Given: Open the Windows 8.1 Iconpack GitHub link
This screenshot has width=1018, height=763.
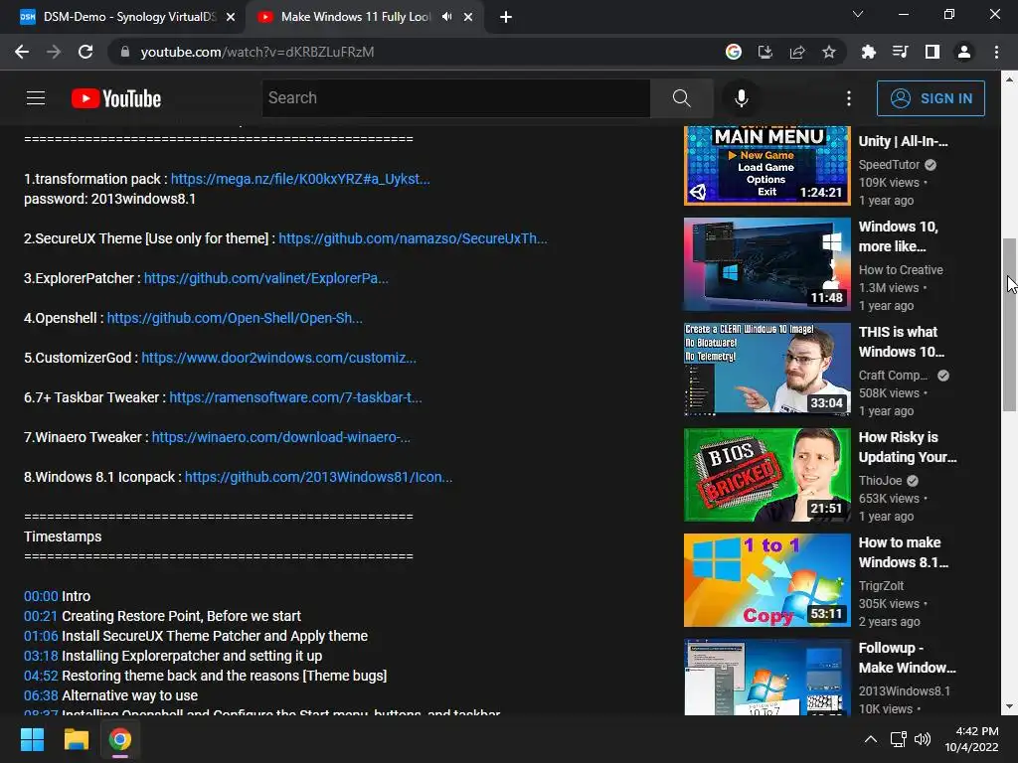Looking at the screenshot, I should tap(319, 477).
